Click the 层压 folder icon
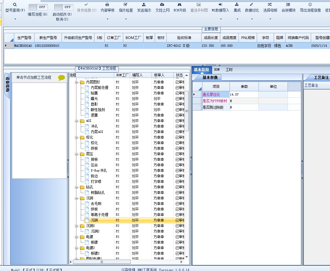The width and height of the screenshot is (330, 271). 82,154
